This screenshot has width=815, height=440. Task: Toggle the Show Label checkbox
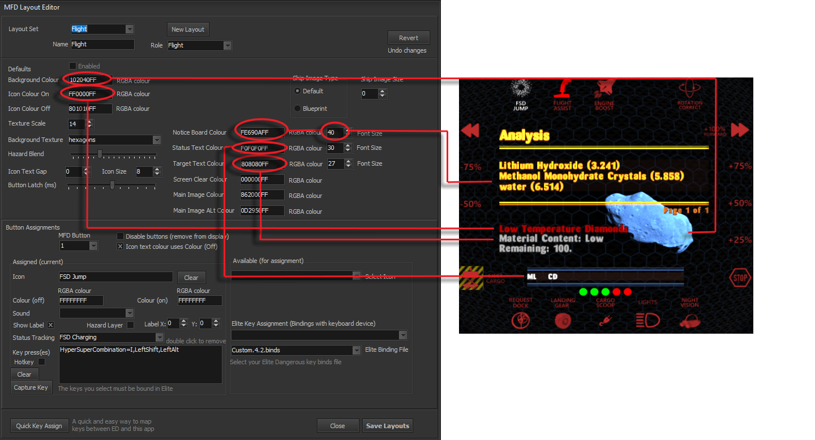click(50, 325)
